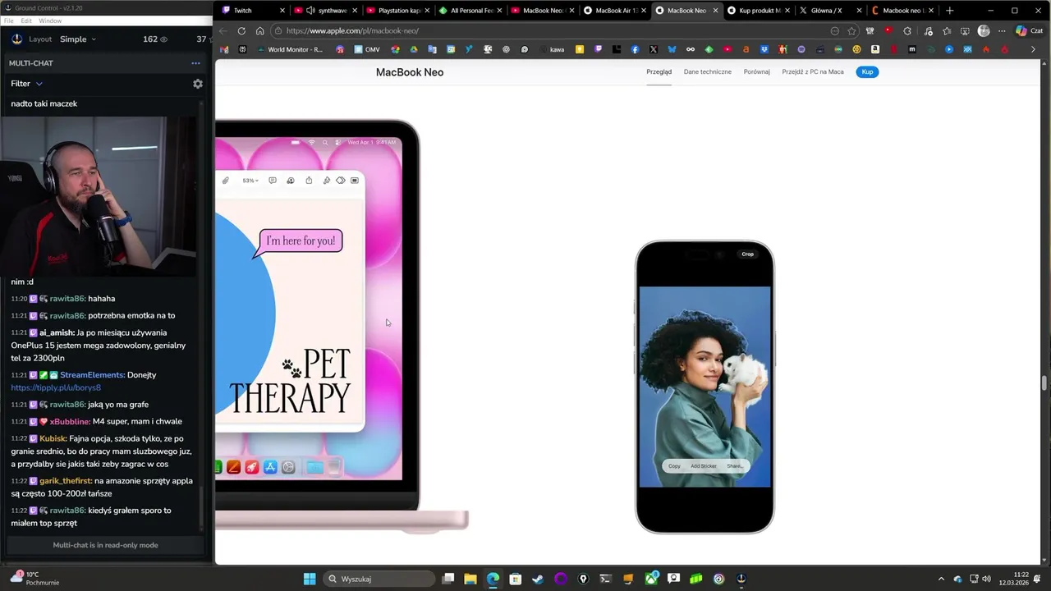The image size is (1051, 591).
Task: Click the username ai_amish in chat
Action: tap(57, 332)
